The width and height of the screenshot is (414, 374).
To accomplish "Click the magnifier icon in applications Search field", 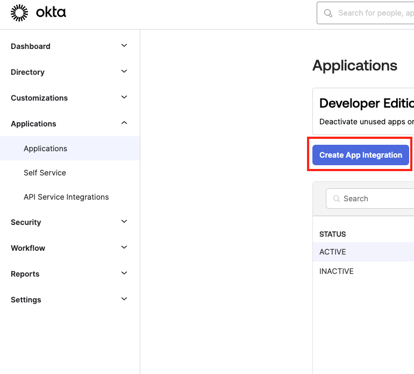I will [x=337, y=199].
